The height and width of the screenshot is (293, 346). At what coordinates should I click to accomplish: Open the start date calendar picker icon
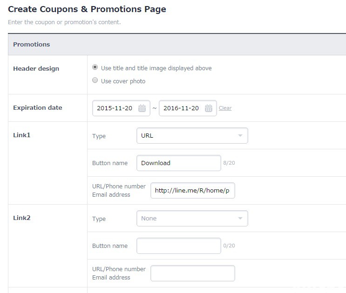pos(142,108)
